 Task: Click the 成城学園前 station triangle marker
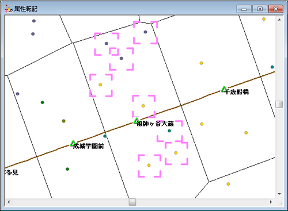[73, 143]
